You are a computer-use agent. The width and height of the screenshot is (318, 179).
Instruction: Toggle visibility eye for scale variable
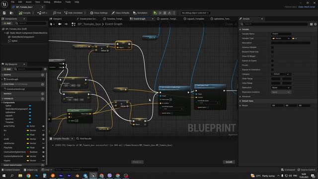(43, 139)
